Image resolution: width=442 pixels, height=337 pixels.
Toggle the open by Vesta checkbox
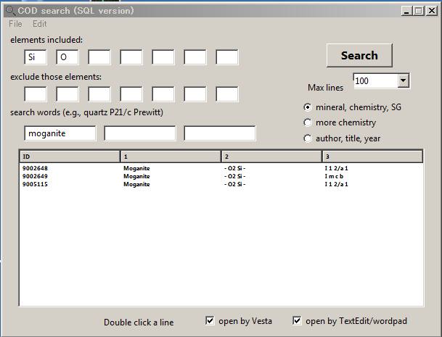coord(210,321)
